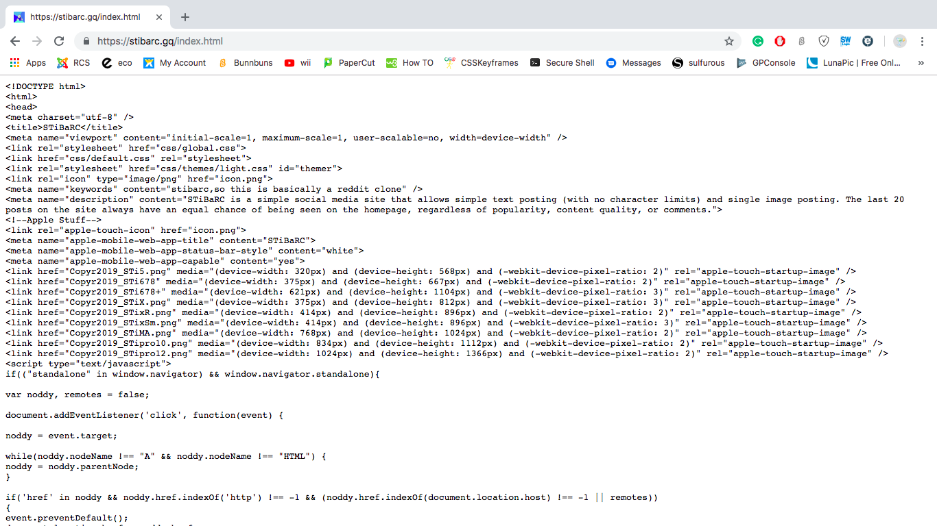The width and height of the screenshot is (937, 526).
Task: Open the PaperCut bookmark
Action: click(x=349, y=62)
